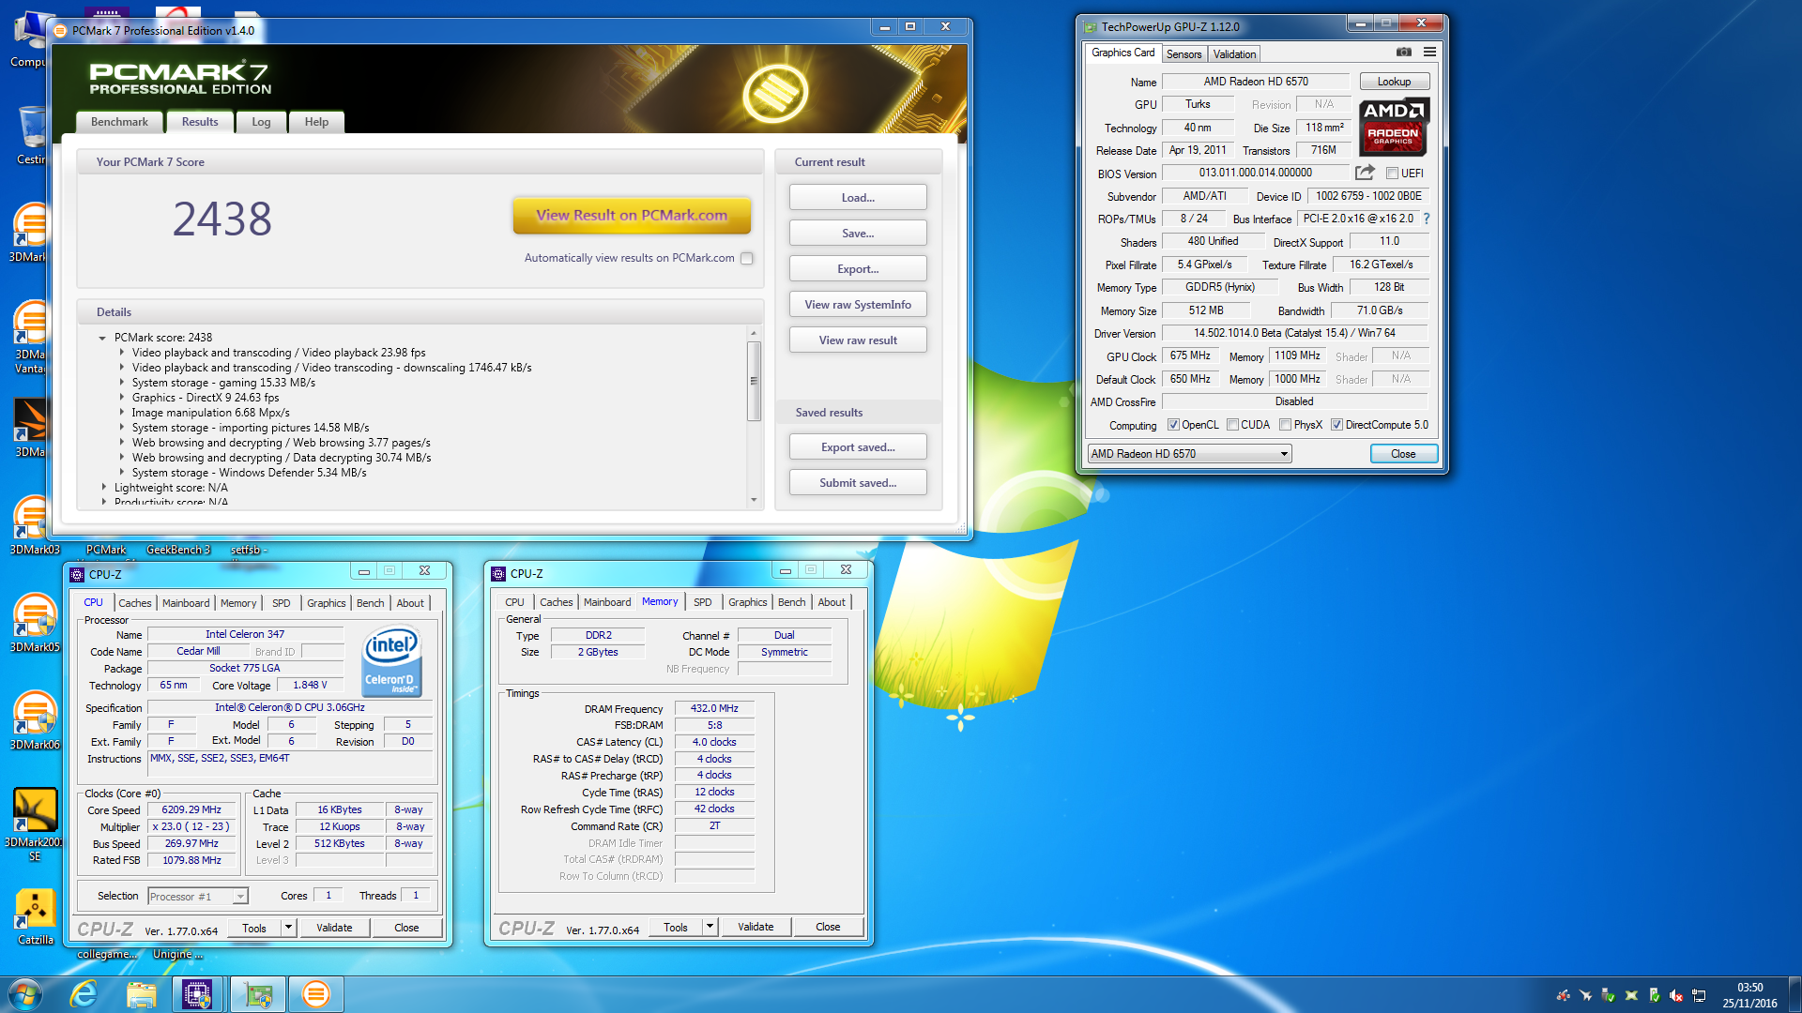Open the 3DMark05 desktop shortcut
The width and height of the screenshot is (1802, 1013).
[35, 623]
